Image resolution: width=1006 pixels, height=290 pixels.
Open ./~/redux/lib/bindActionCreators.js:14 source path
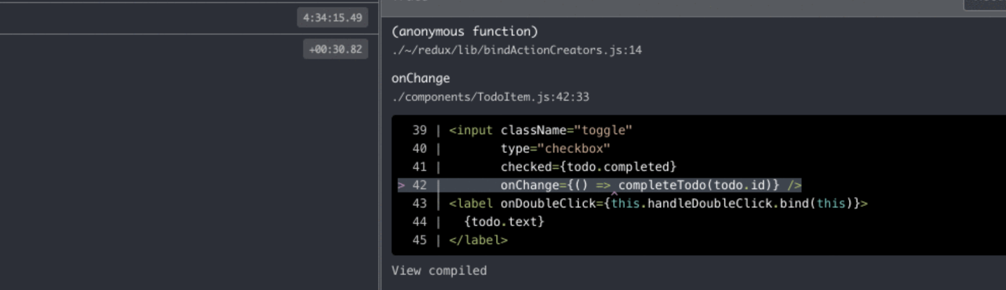[517, 50]
